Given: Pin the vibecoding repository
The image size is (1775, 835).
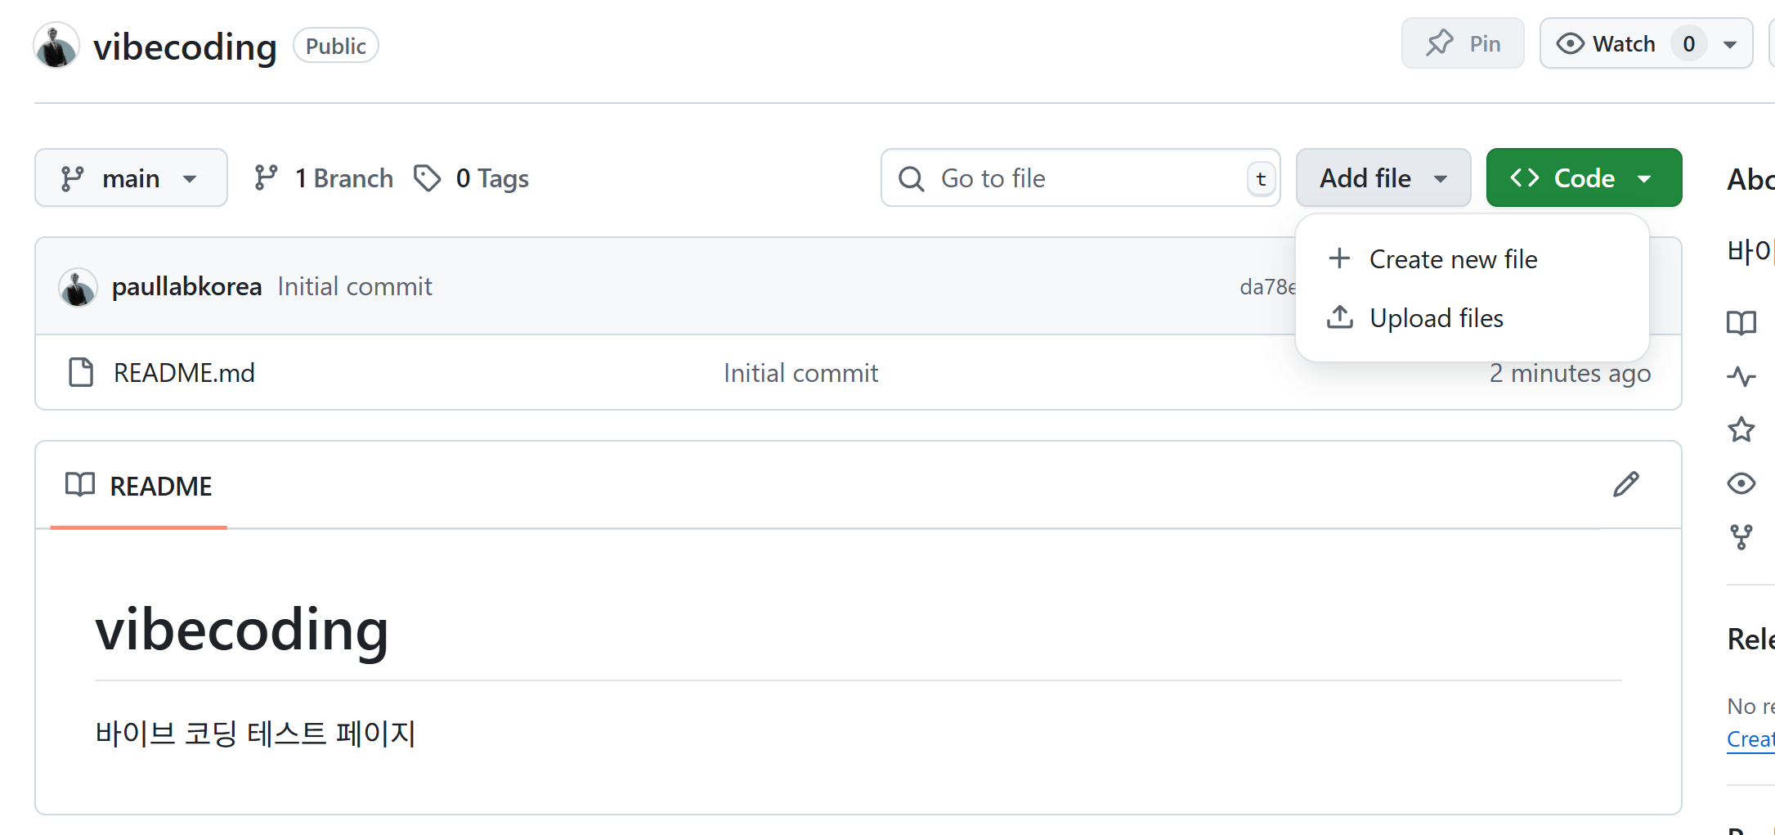Looking at the screenshot, I should (x=1462, y=43).
